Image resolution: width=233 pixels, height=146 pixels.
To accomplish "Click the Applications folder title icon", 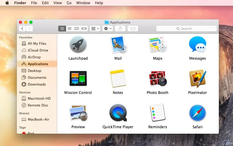I will (107, 22).
